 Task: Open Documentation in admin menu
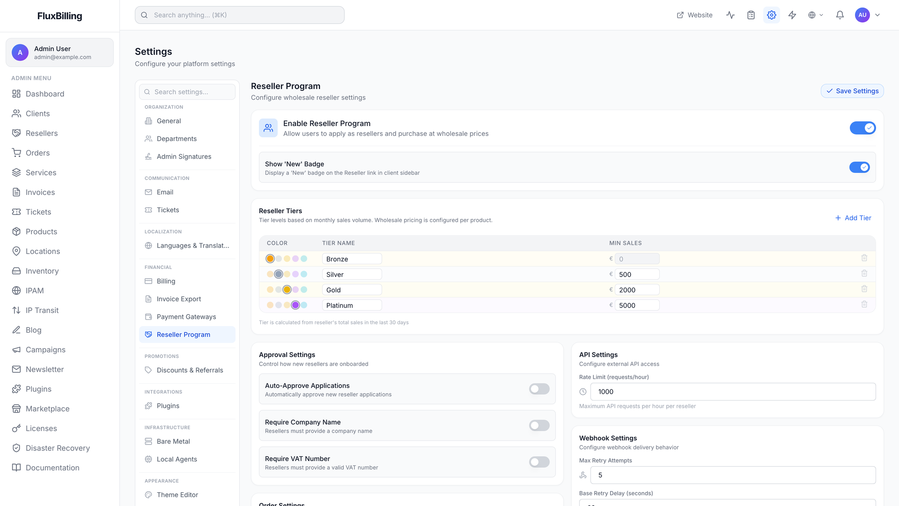coord(60,468)
